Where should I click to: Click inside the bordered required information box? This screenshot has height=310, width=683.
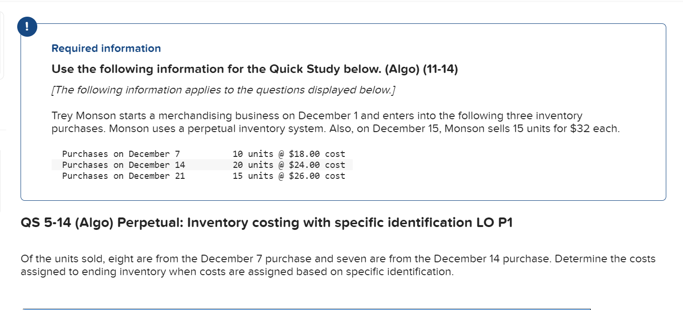click(343, 112)
